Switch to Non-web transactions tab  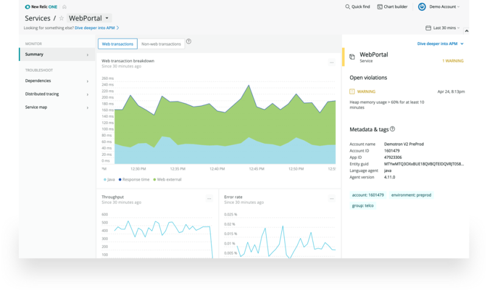tap(161, 44)
